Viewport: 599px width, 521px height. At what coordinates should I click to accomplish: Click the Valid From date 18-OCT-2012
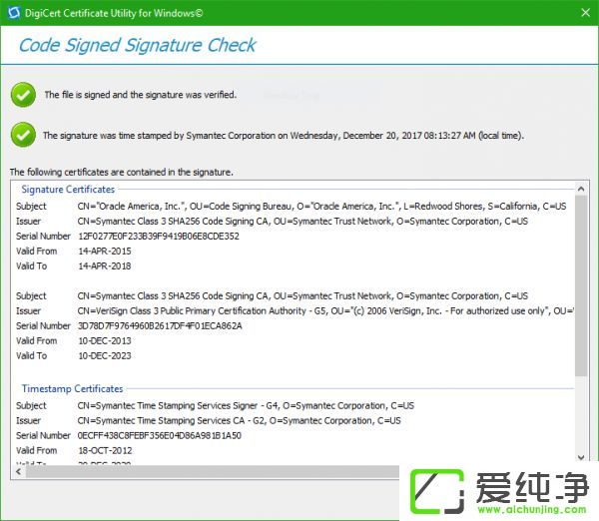104,451
